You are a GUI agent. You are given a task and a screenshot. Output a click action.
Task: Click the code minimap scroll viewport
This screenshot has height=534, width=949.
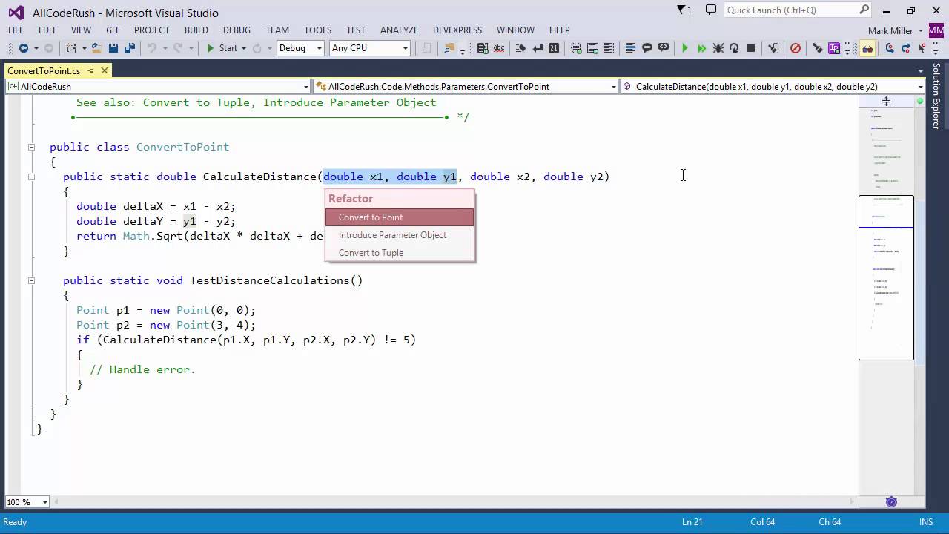click(x=886, y=277)
